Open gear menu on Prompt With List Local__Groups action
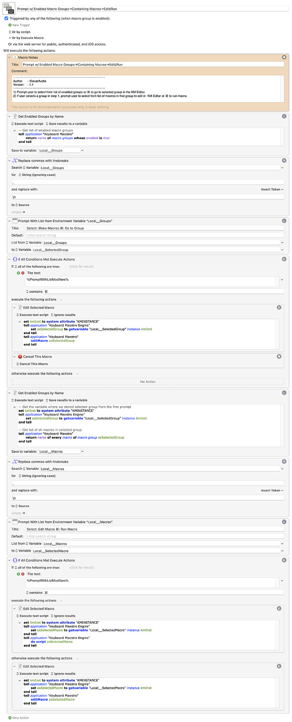Viewport: 292px width, 722px height. 284,221
